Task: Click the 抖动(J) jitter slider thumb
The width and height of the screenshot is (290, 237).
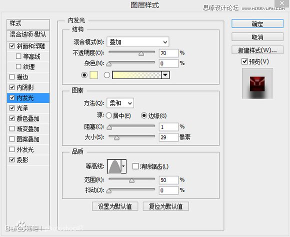Action: tap(109, 191)
